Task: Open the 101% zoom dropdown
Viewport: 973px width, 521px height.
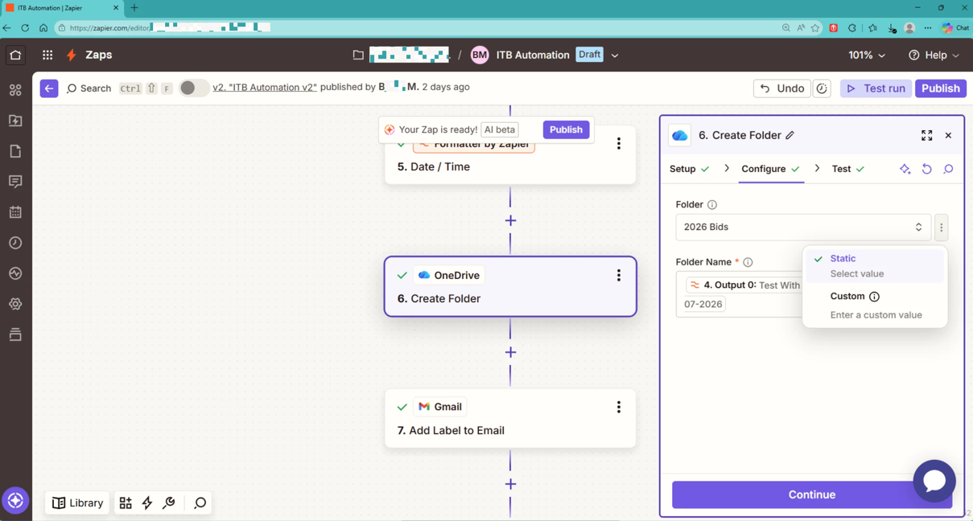Action: 866,55
